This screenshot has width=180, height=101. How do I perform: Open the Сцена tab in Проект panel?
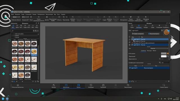click(132, 26)
